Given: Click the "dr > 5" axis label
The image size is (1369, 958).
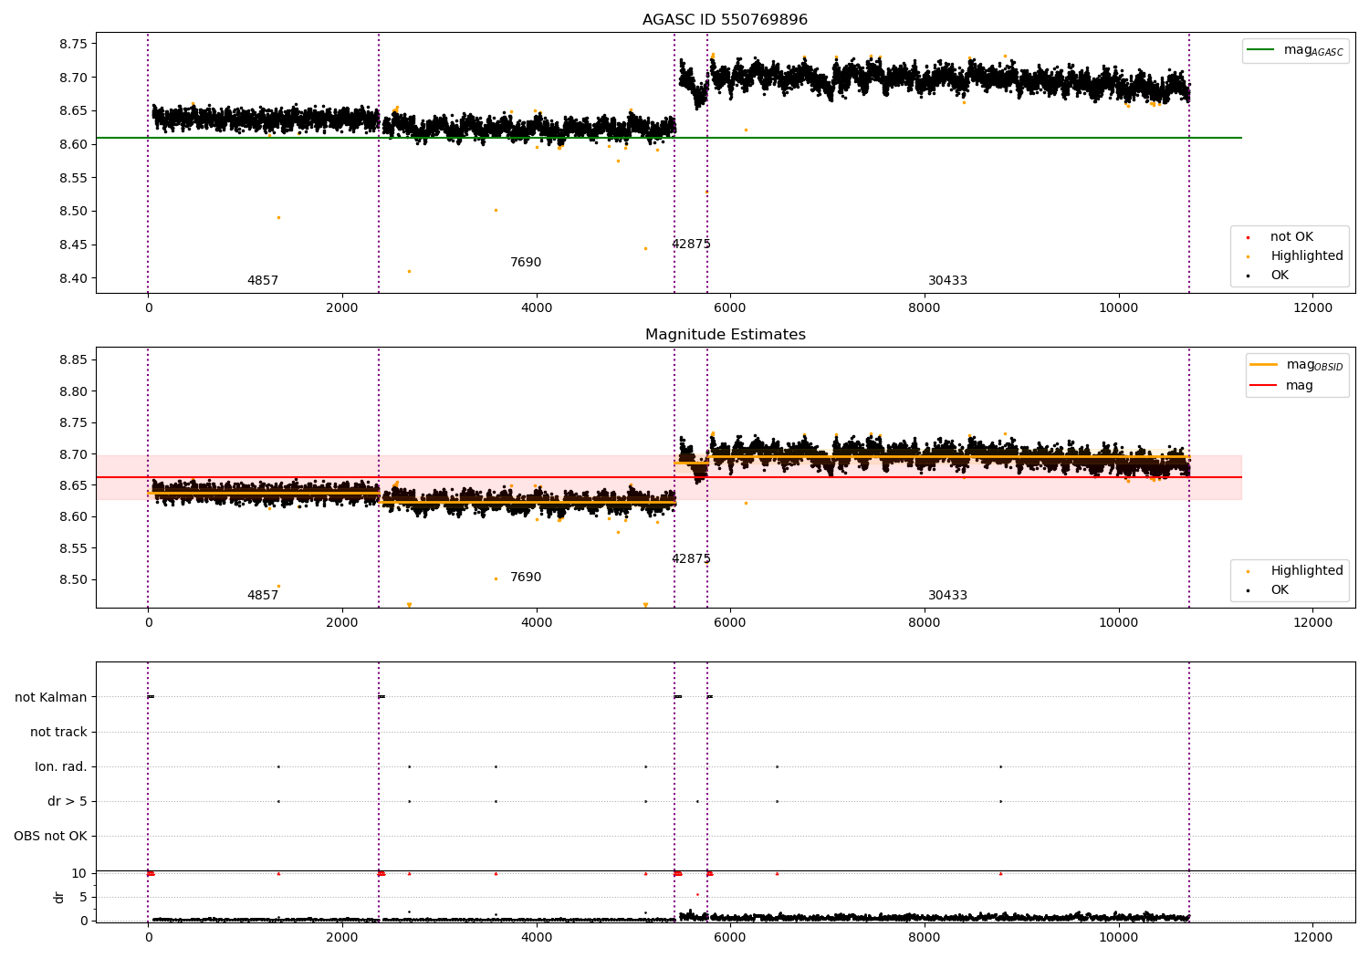Looking at the screenshot, I should [68, 802].
